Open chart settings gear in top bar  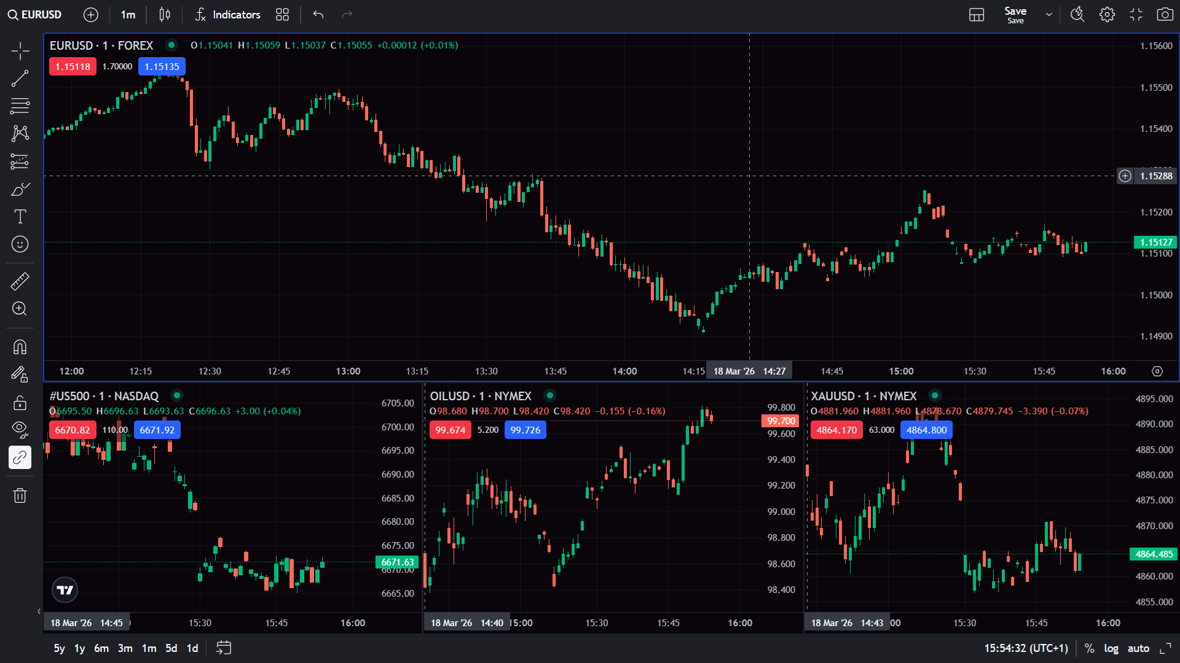point(1107,15)
